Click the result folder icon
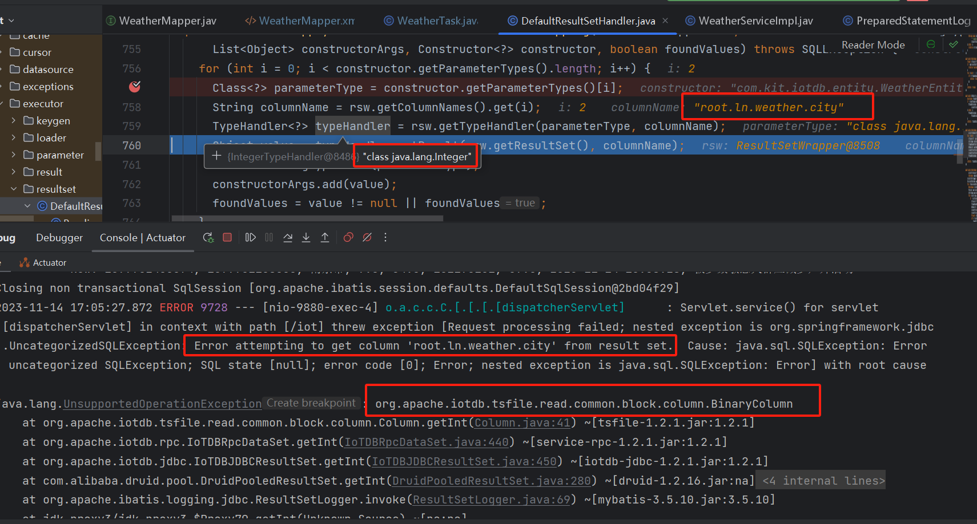Screen dimensions: 977x524 coord(29,172)
